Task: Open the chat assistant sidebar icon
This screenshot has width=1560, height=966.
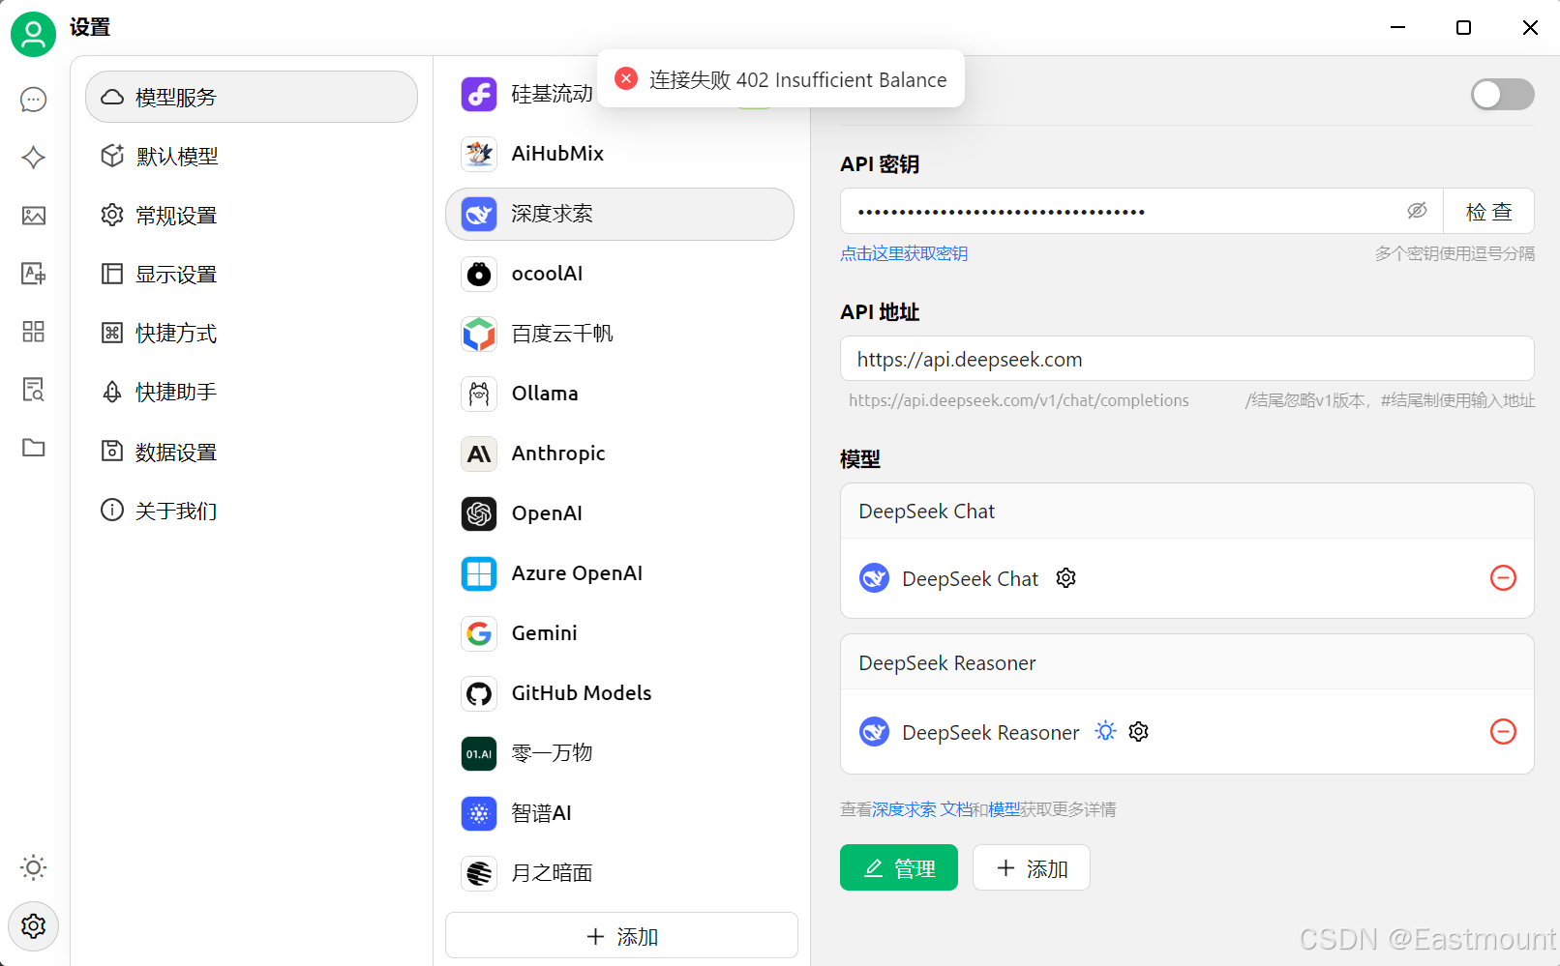Action: 34,100
